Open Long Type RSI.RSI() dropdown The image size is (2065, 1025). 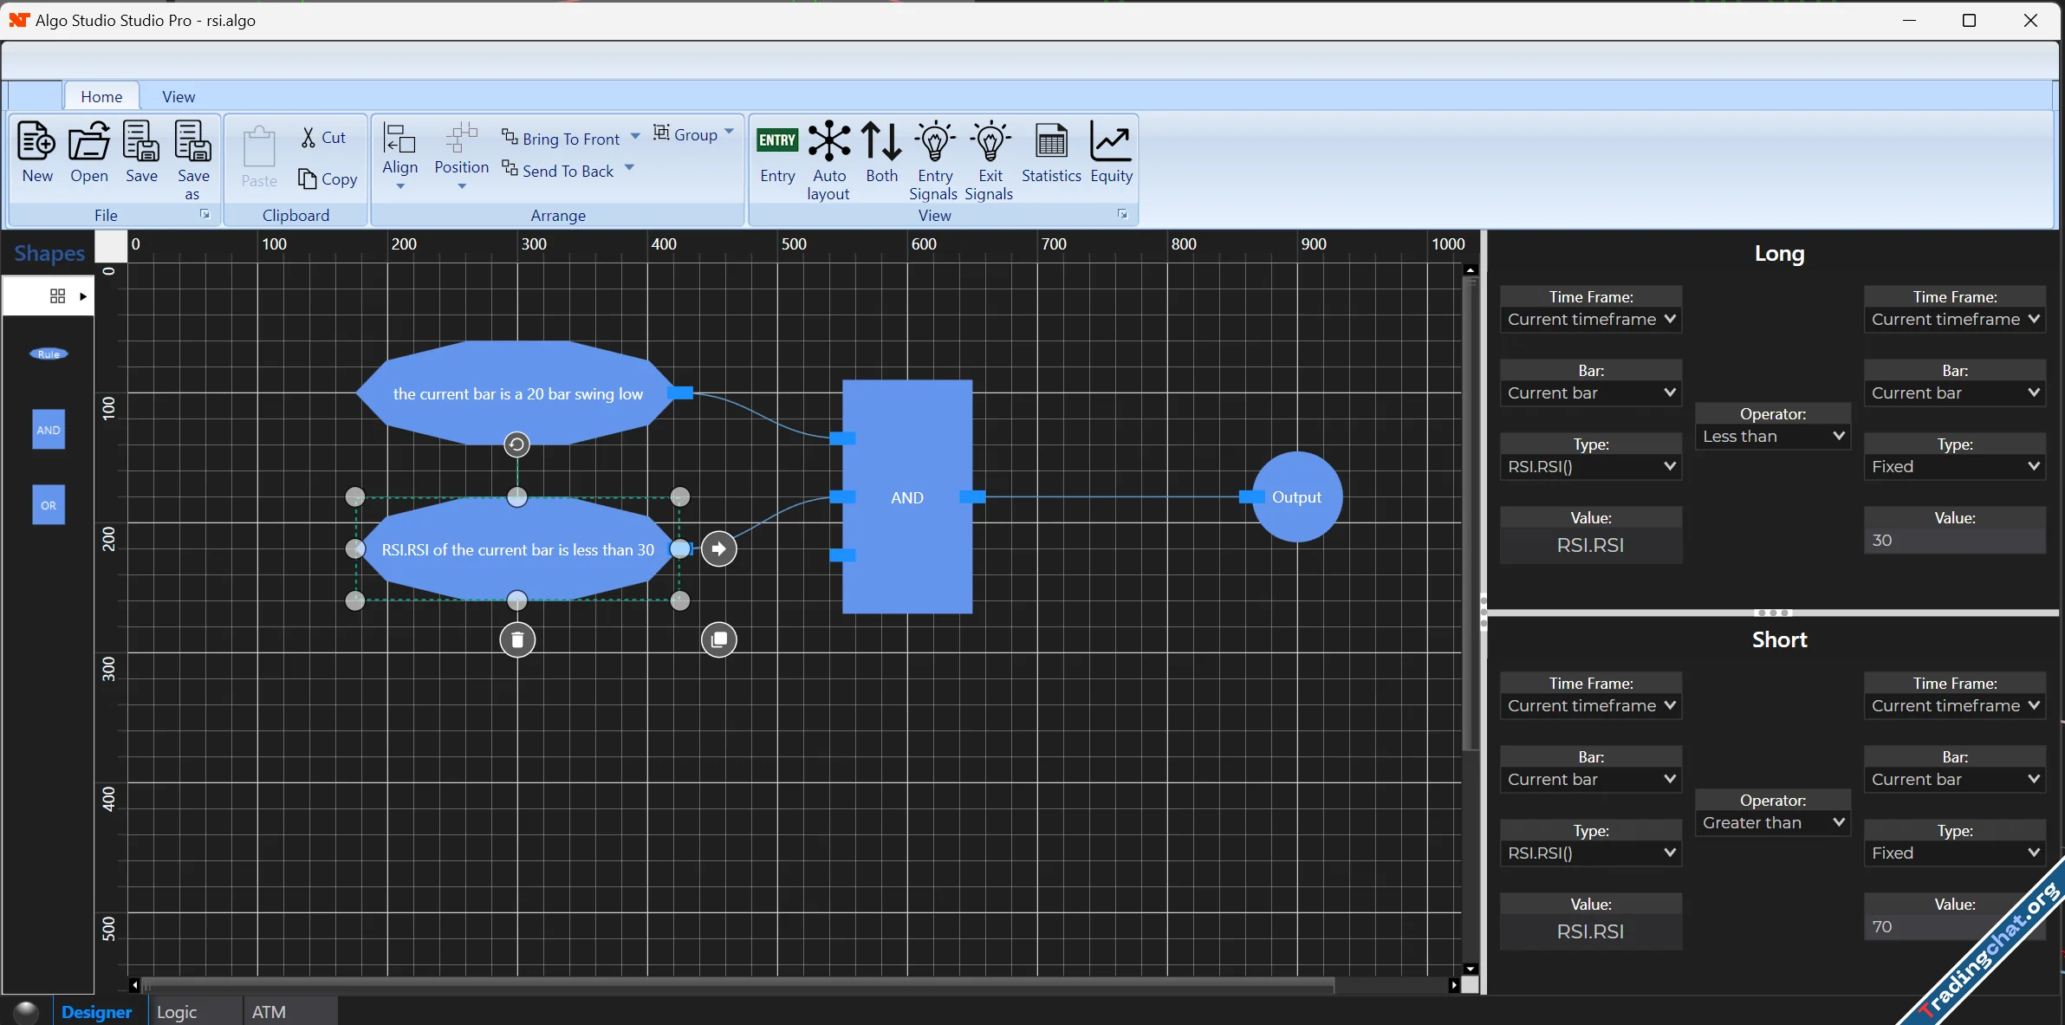[1590, 467]
